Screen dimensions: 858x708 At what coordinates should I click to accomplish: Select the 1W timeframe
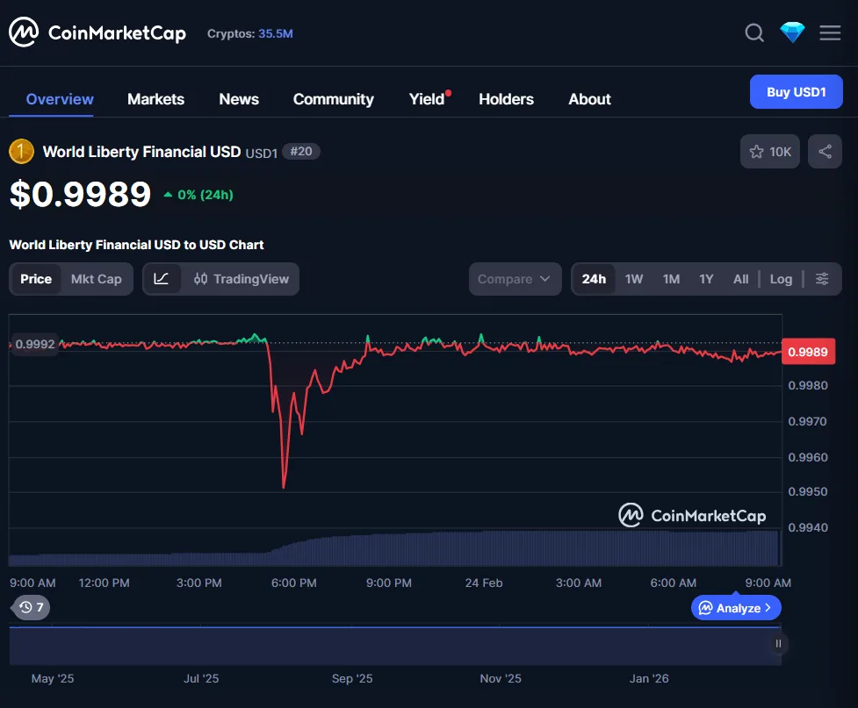pos(634,278)
